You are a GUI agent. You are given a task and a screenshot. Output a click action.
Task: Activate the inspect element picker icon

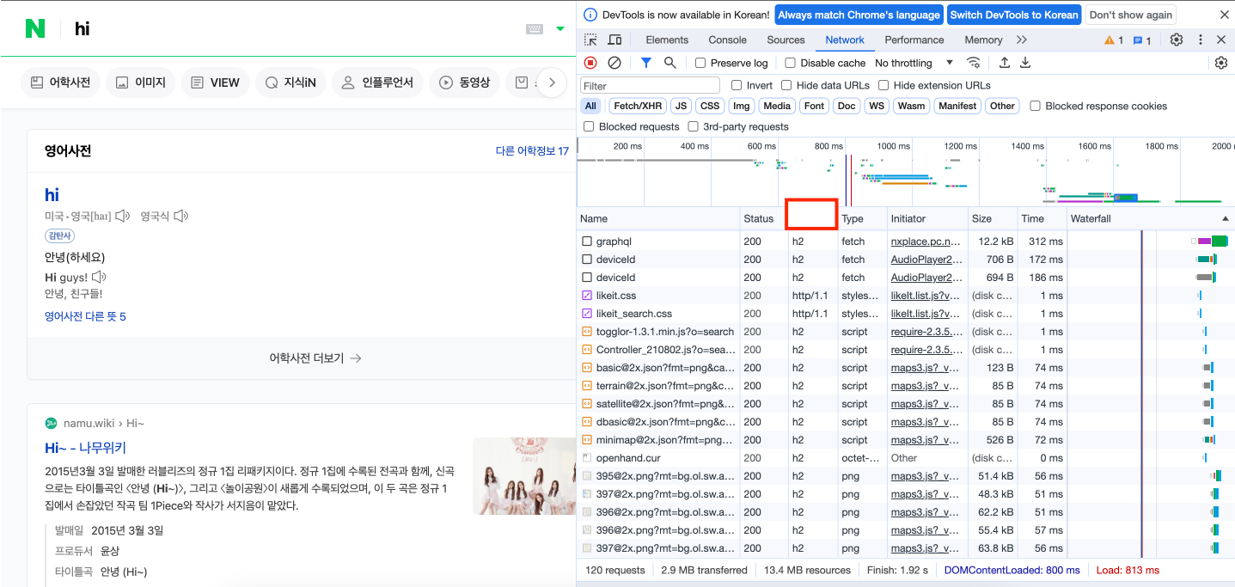pos(590,40)
